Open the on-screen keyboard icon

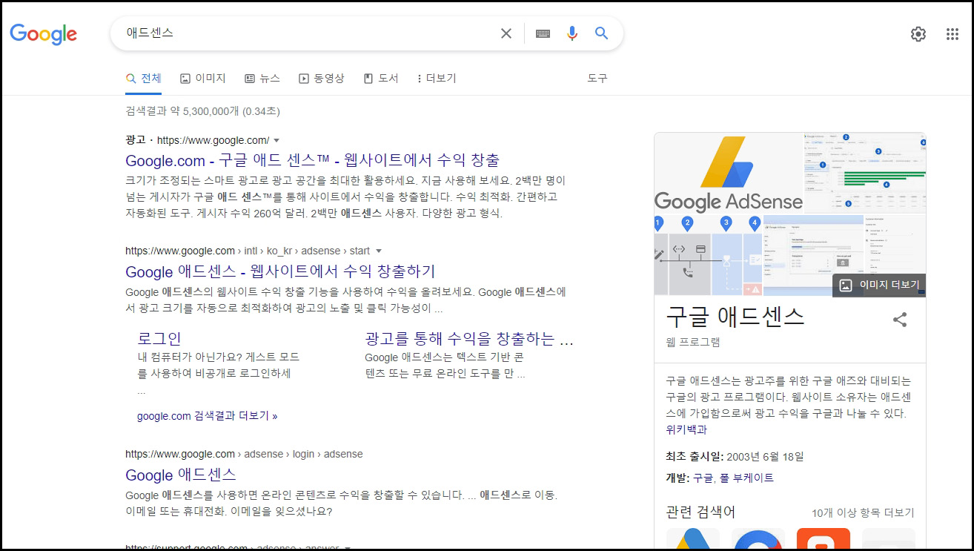(x=543, y=33)
